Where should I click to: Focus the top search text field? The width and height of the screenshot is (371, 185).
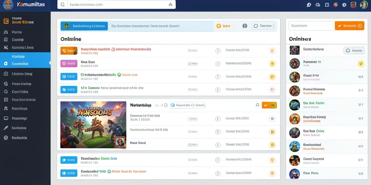click(116, 4)
